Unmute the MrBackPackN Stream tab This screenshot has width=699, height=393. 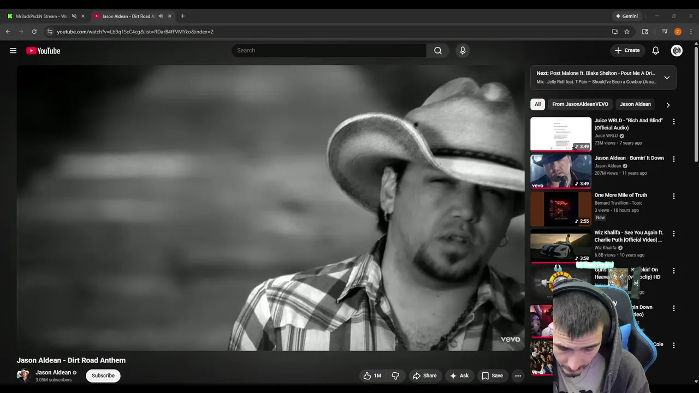[74, 16]
